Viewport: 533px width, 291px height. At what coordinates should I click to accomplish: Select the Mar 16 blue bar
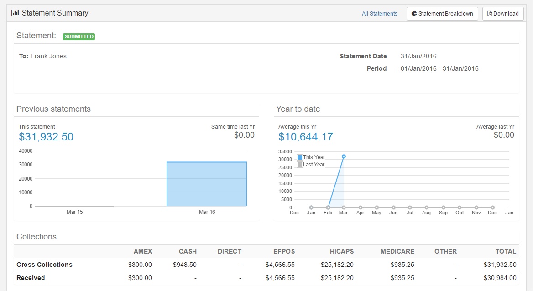click(x=207, y=184)
